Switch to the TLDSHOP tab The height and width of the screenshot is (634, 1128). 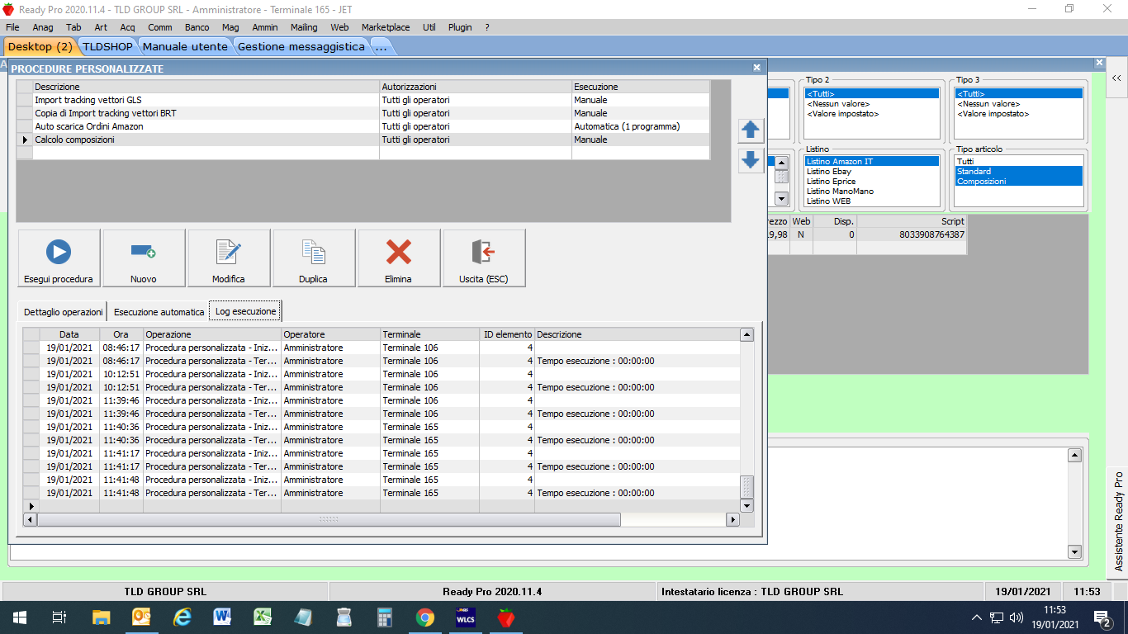point(107,46)
